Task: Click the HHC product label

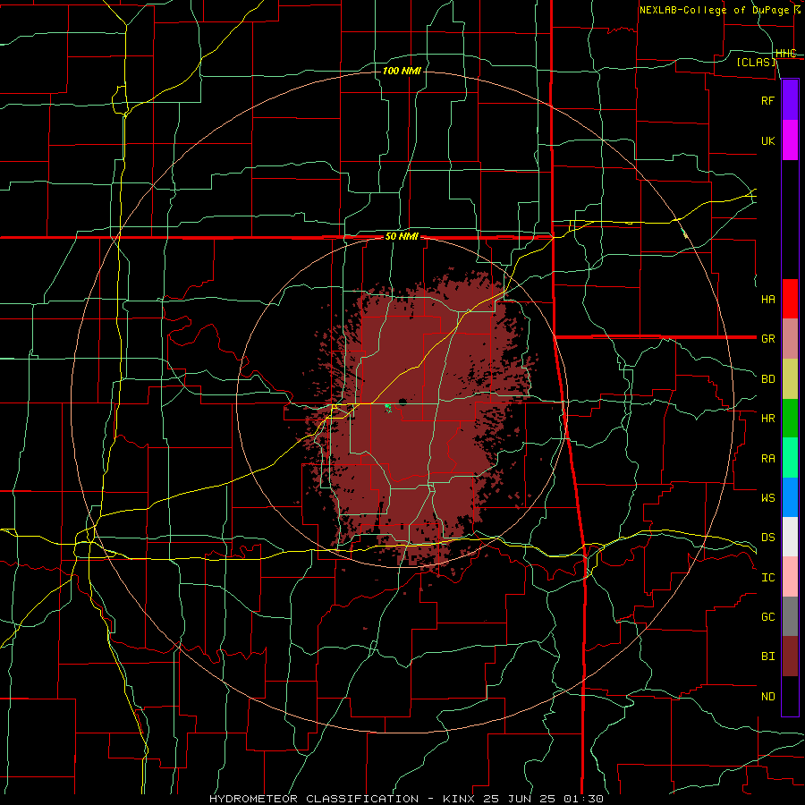Action: click(785, 54)
